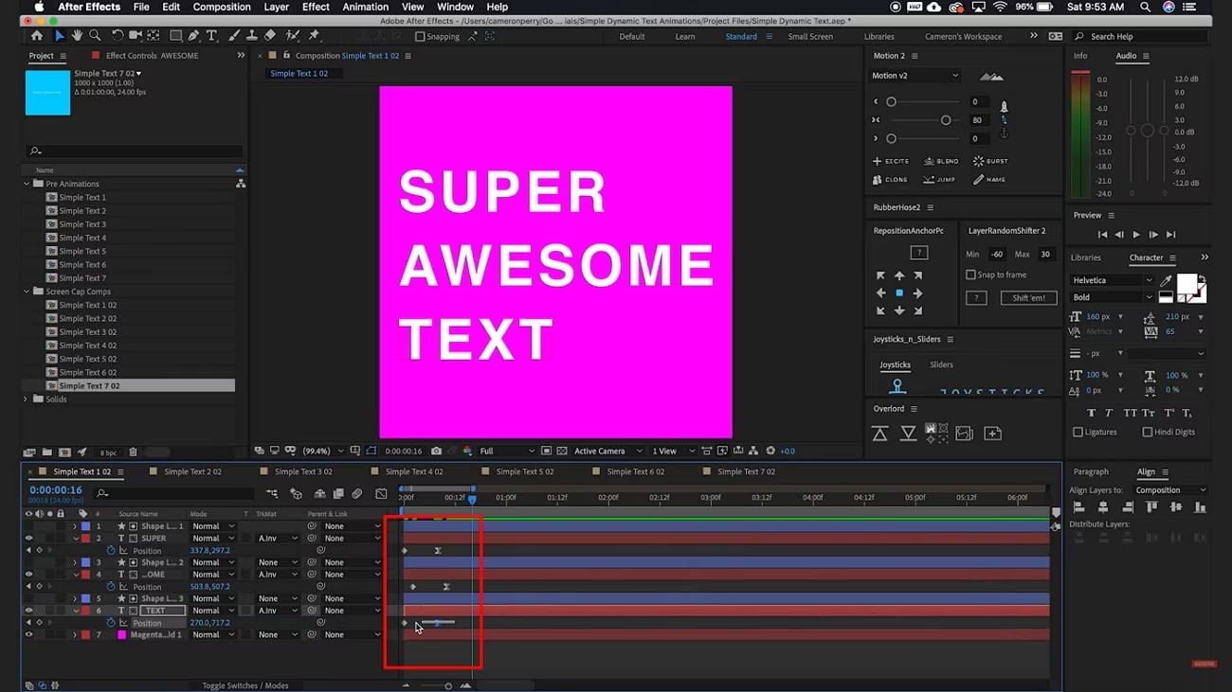This screenshot has width=1232, height=692.
Task: Open the Helvetica font family dropdown
Action: coord(1112,280)
